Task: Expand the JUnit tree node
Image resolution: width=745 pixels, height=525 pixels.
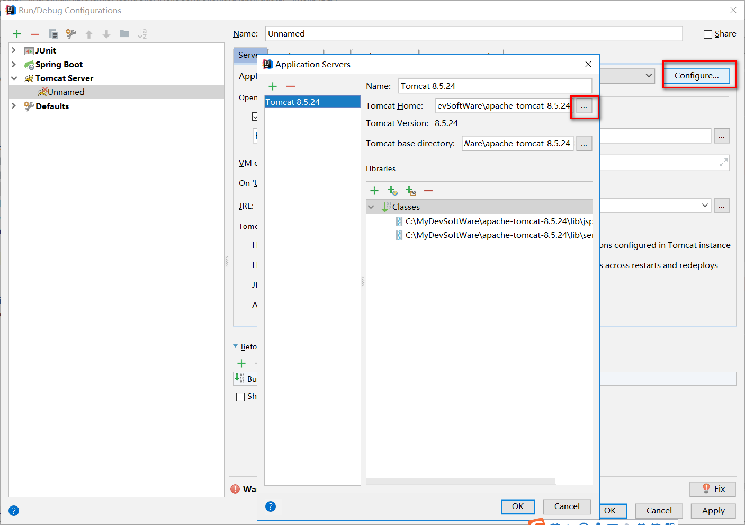Action: coord(14,50)
